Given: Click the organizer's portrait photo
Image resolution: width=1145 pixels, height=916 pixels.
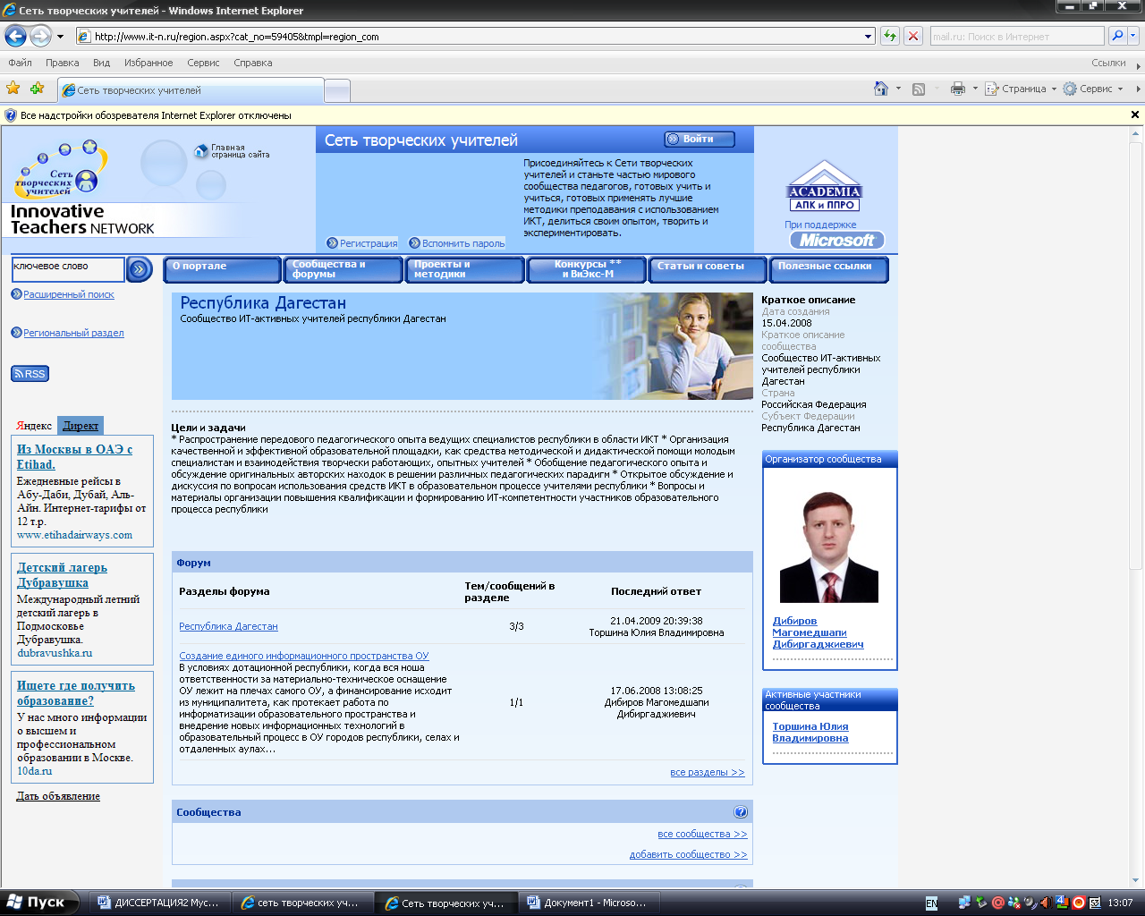Looking at the screenshot, I should pos(829,546).
